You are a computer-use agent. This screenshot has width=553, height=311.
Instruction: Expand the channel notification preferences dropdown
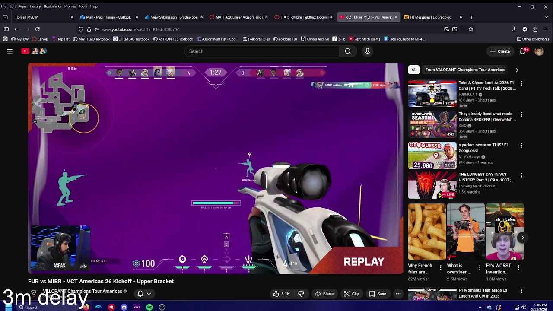pyautogui.click(x=144, y=294)
